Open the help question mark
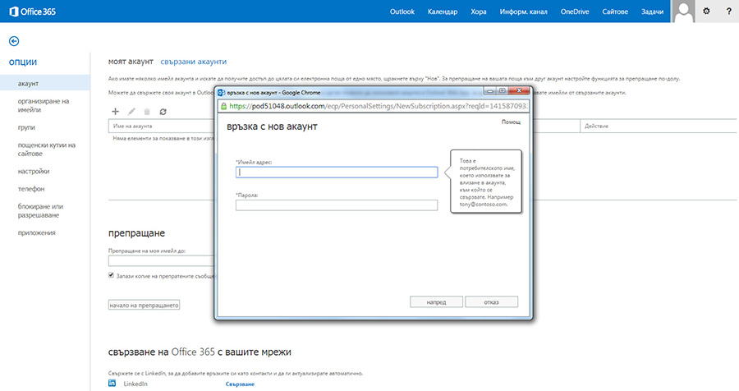 (x=728, y=11)
